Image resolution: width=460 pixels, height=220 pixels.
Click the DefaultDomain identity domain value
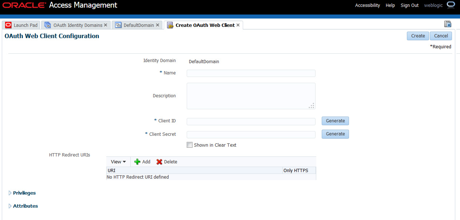(204, 62)
